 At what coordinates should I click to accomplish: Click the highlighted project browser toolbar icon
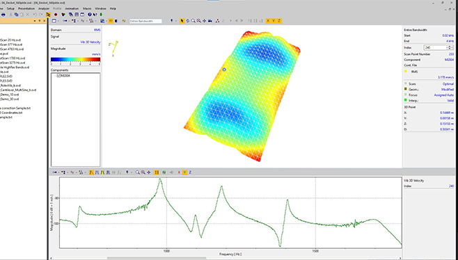[48, 15]
